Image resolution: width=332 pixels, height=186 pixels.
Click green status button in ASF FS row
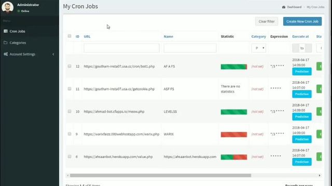click(319, 89)
